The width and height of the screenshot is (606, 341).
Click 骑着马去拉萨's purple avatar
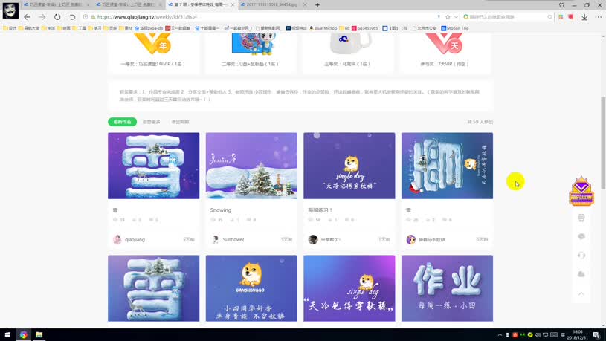[x=411, y=239]
